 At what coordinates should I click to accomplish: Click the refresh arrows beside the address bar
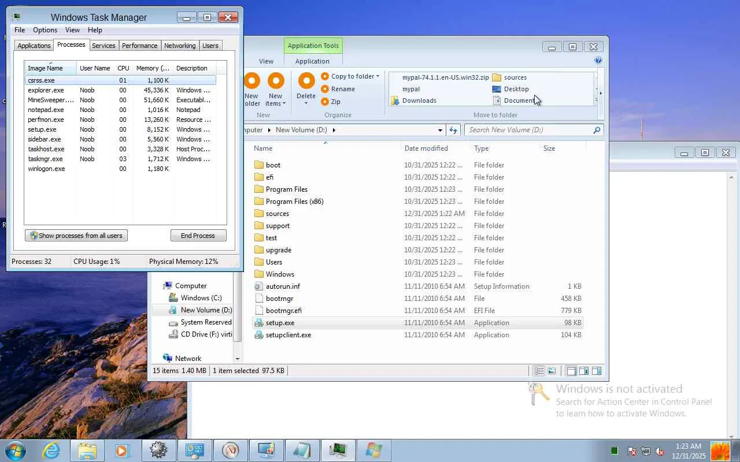click(x=454, y=130)
